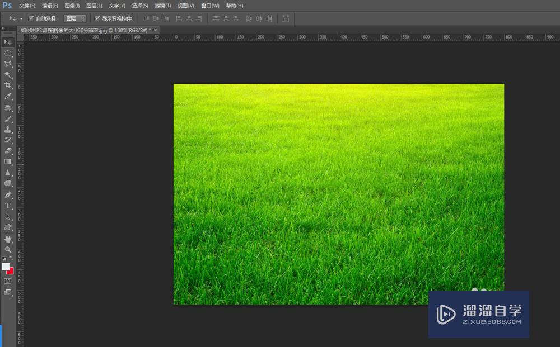Image resolution: width=560 pixels, height=347 pixels.
Task: Uncheck the 自动选择 checkbox
Action: tap(31, 18)
